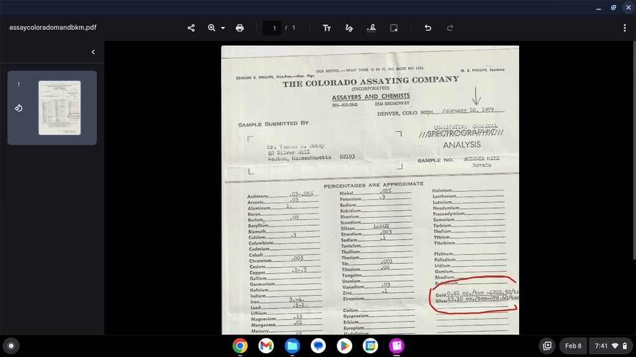Click the assaycoloradomandbkm.pdf file title

coord(53,28)
